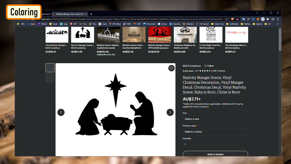Click the AU$7.71+ price text
The image size is (291, 164).
pyautogui.click(x=192, y=99)
